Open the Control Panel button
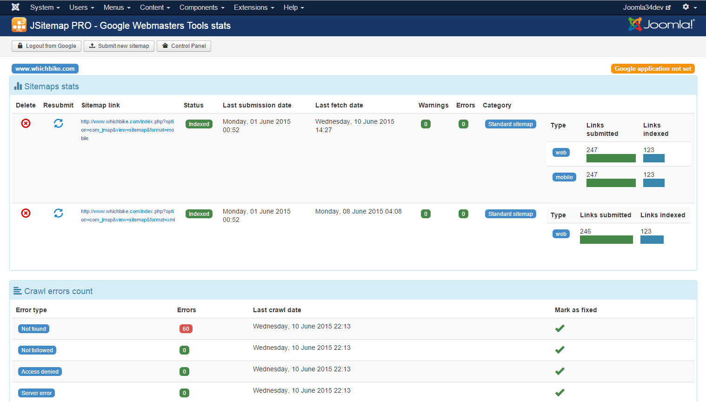The image size is (706, 402). click(x=184, y=46)
